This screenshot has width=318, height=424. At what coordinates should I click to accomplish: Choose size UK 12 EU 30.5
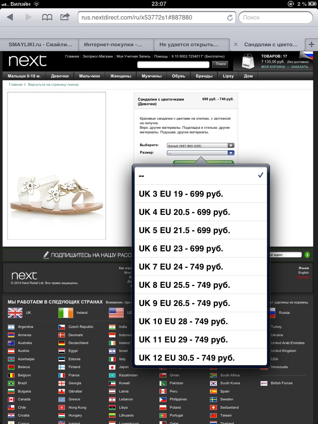(x=201, y=357)
